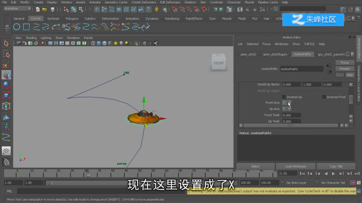This screenshot has height=203, width=362.
Task: Click the current frame 31.00 field
Action: [x=288, y=173]
